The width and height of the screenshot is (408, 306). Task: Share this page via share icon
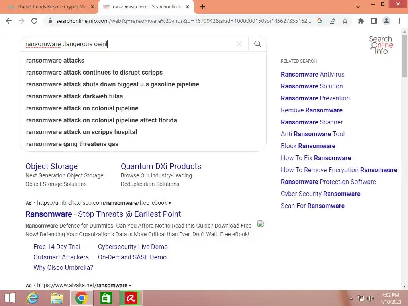[x=332, y=21]
